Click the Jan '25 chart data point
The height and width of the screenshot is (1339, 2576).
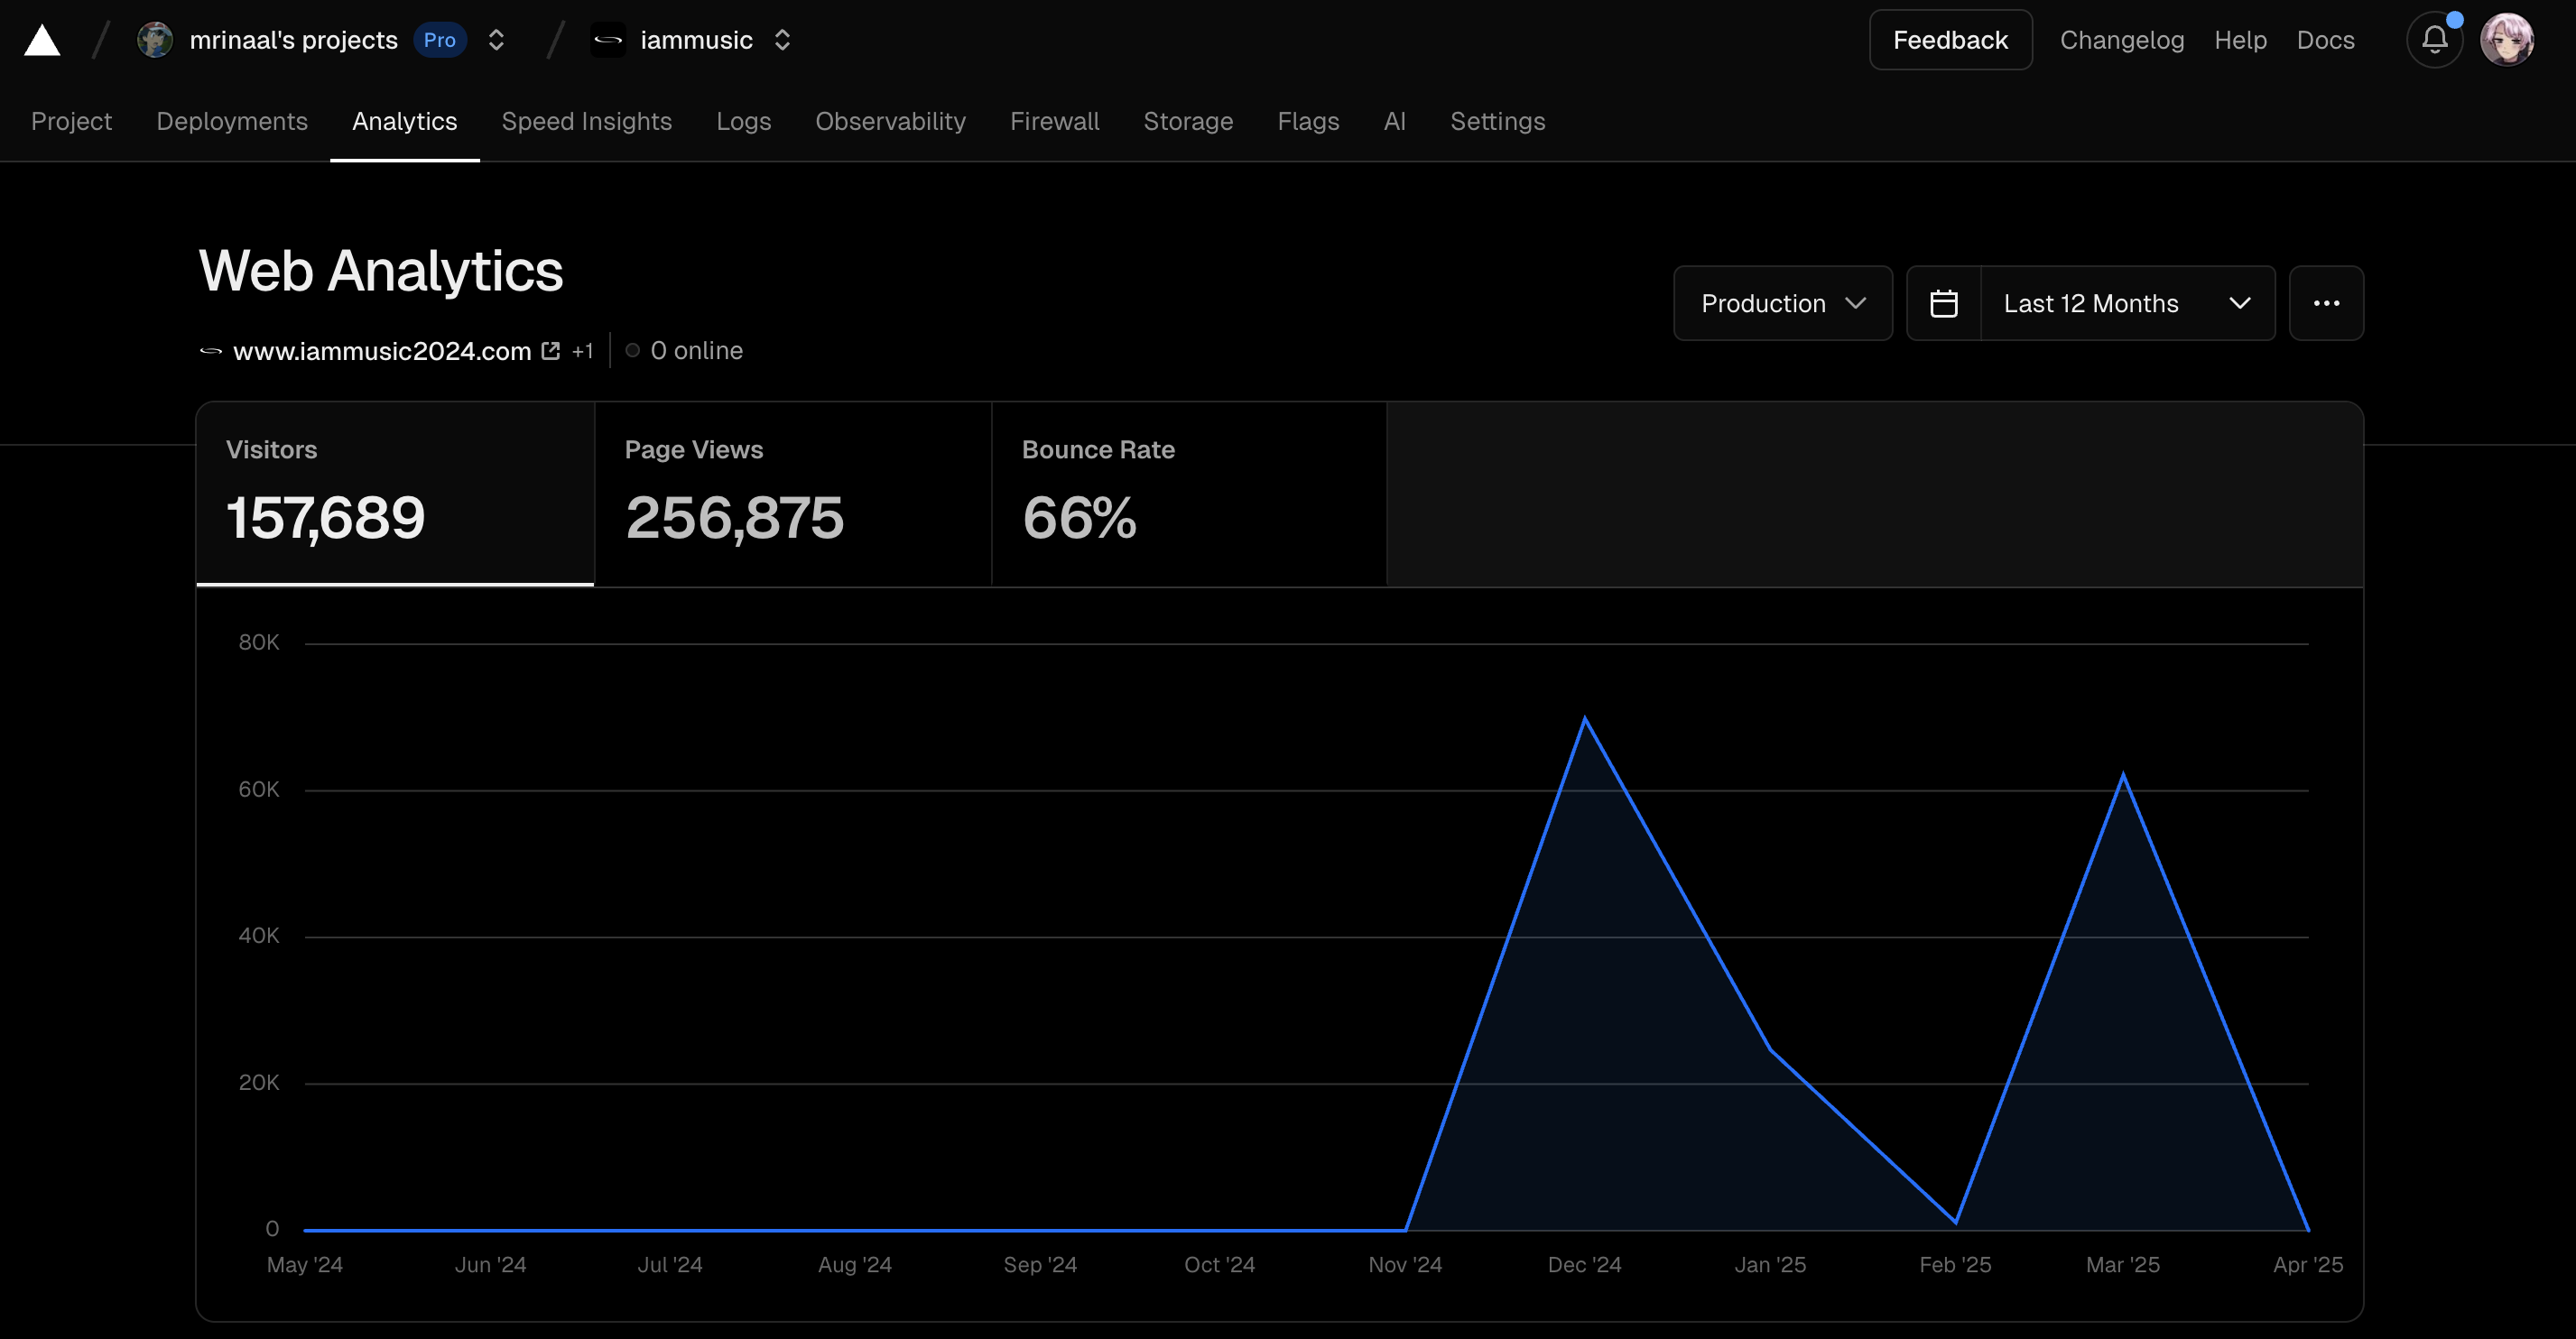(x=1770, y=1049)
